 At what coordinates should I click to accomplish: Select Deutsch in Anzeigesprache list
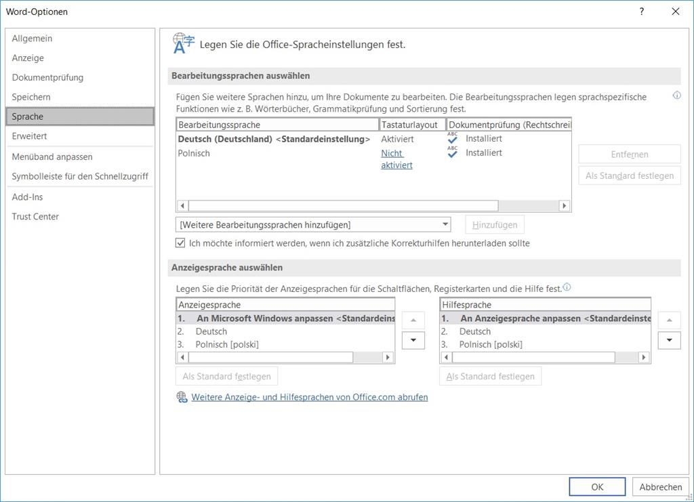[285, 331]
